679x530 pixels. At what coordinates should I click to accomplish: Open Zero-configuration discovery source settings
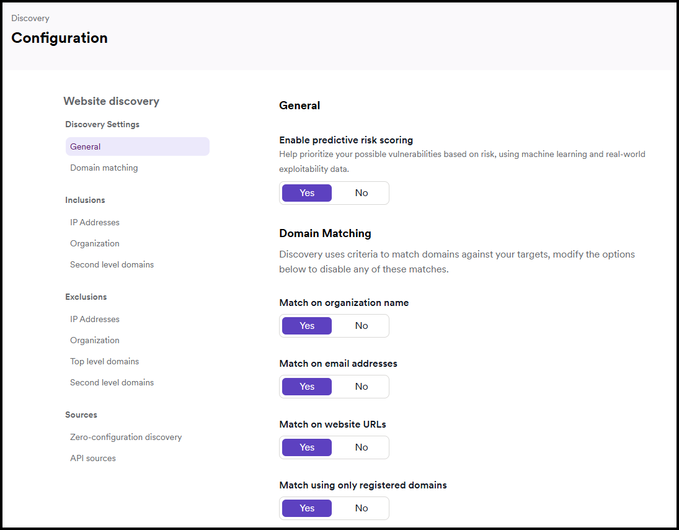pos(126,437)
